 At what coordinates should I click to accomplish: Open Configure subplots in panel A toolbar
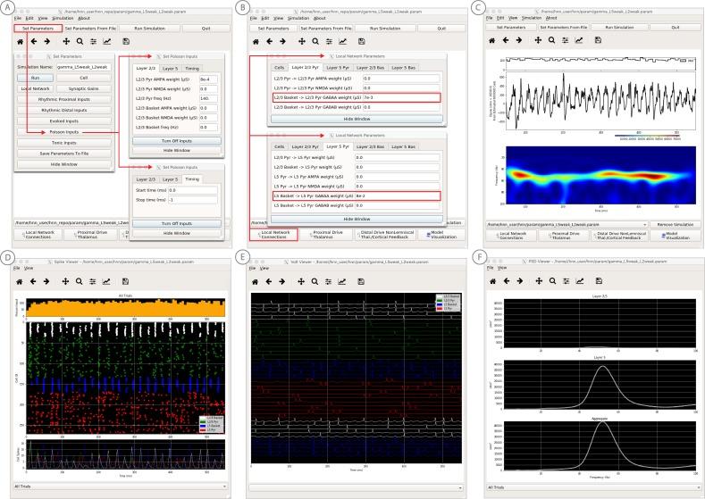93,41
